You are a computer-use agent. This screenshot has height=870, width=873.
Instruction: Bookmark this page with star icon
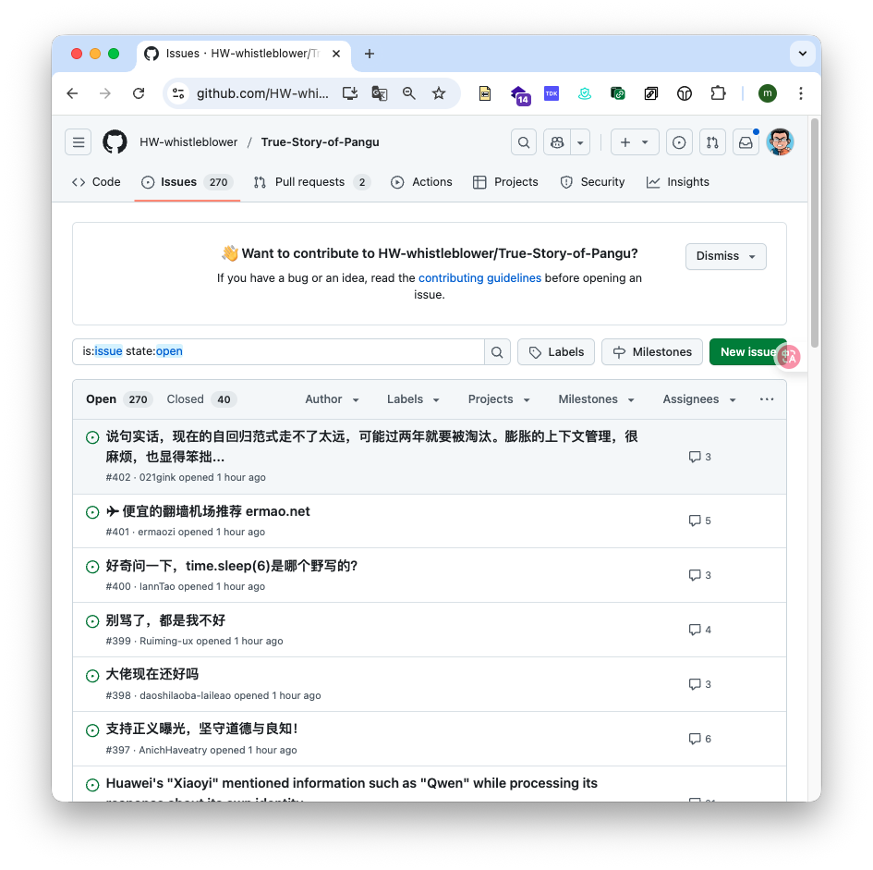coord(439,93)
